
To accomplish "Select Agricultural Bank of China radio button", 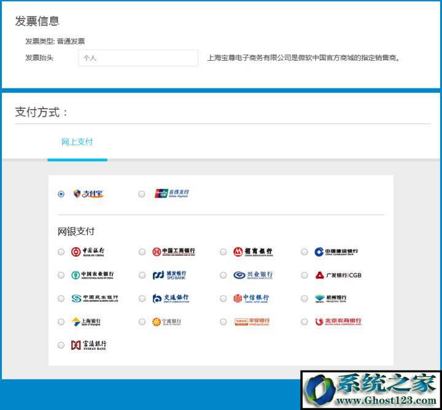I will [61, 276].
